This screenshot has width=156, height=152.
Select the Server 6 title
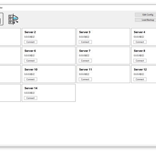click(x=30, y=51)
